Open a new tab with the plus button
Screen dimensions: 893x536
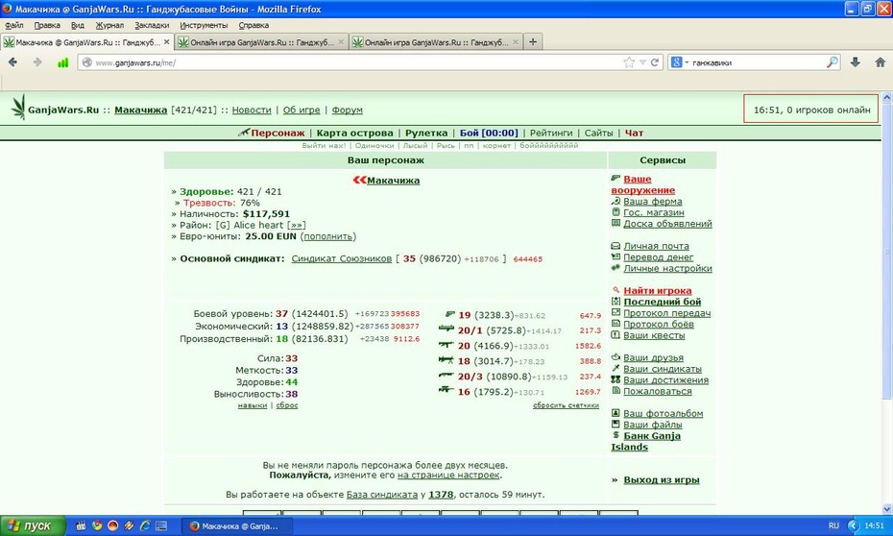click(x=533, y=41)
